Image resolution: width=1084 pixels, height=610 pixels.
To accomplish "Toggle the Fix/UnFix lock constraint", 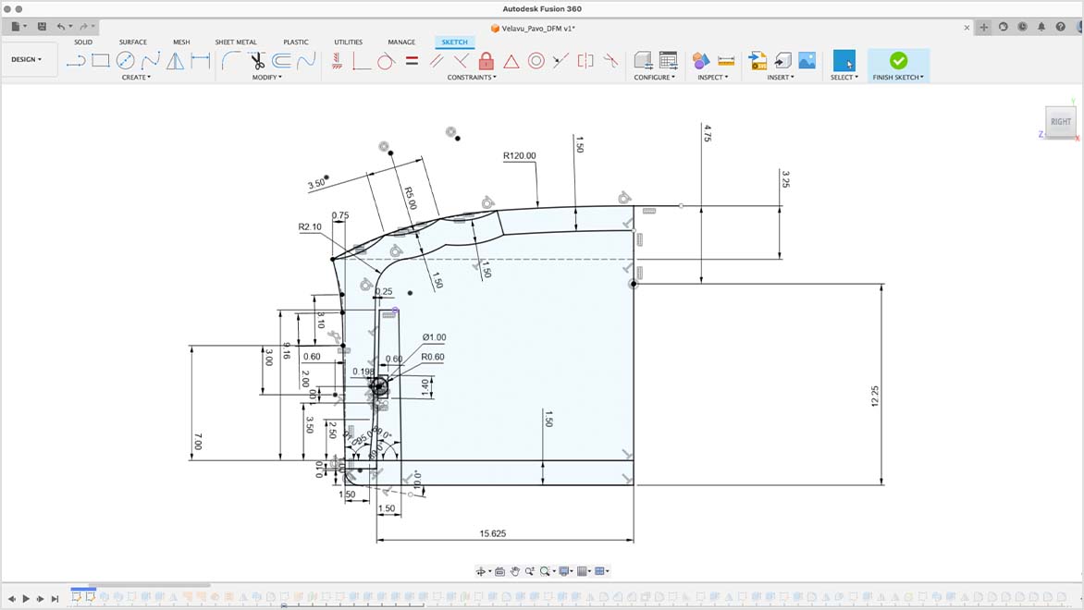I will point(485,60).
